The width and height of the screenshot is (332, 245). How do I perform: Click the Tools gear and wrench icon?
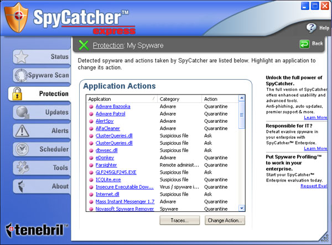pos(23,168)
